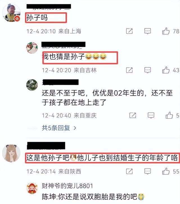Open long-haired girl avatar profile

(x=11, y=153)
